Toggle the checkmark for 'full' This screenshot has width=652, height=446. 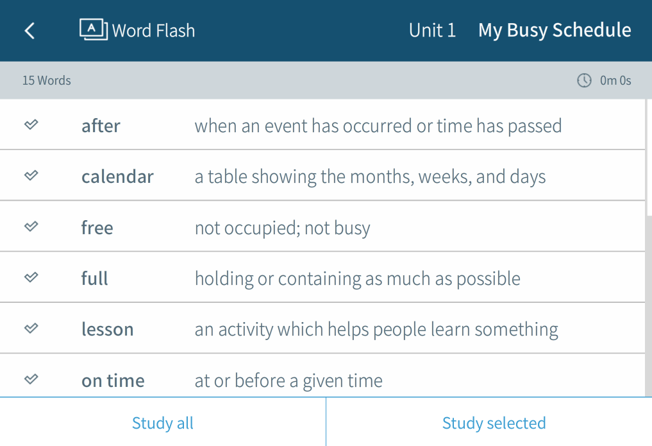[31, 277]
